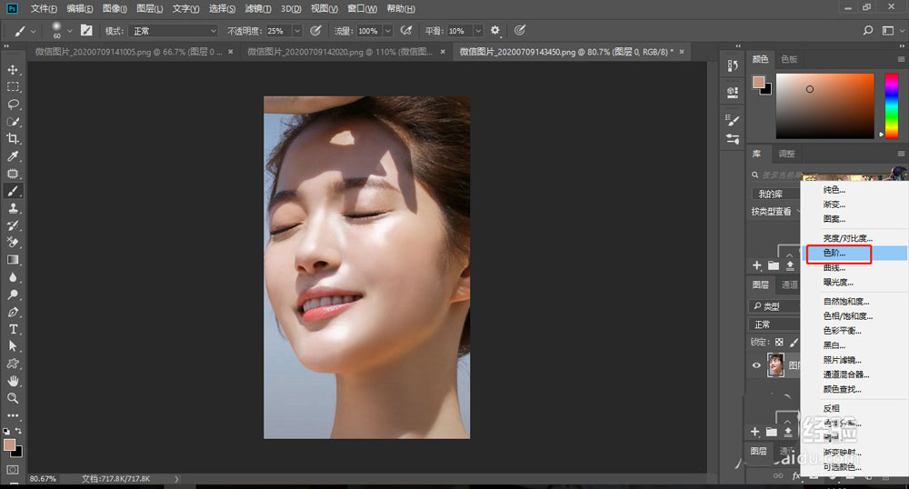Image resolution: width=909 pixels, height=489 pixels.
Task: Switch to the 色板 (Swatches) tab
Action: click(788, 59)
